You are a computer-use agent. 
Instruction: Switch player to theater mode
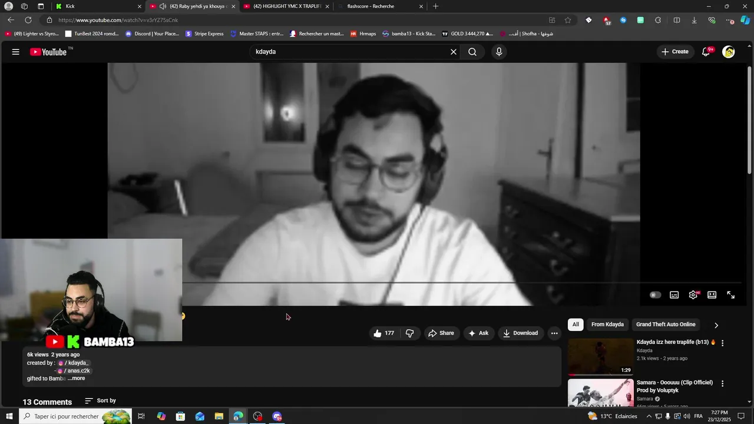click(x=712, y=295)
